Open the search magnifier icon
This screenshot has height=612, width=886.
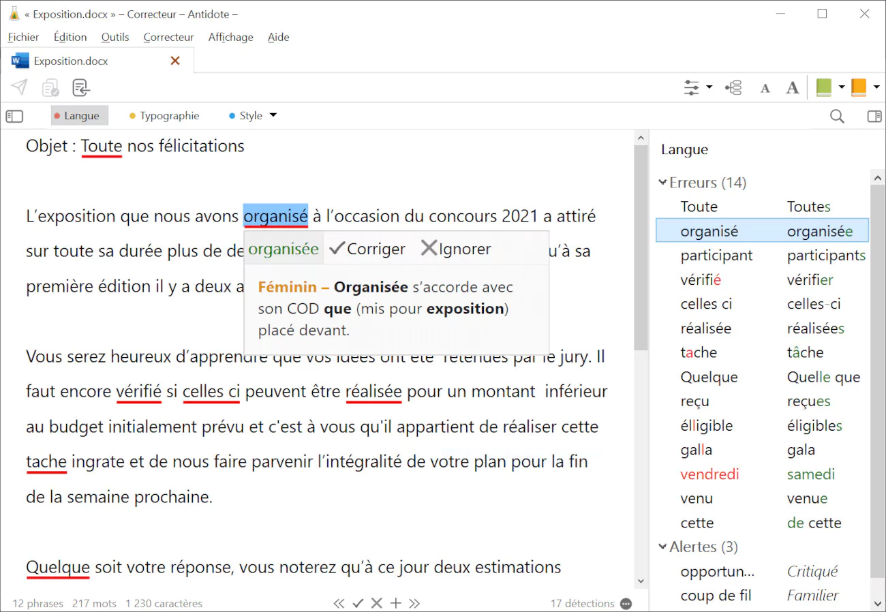point(837,116)
